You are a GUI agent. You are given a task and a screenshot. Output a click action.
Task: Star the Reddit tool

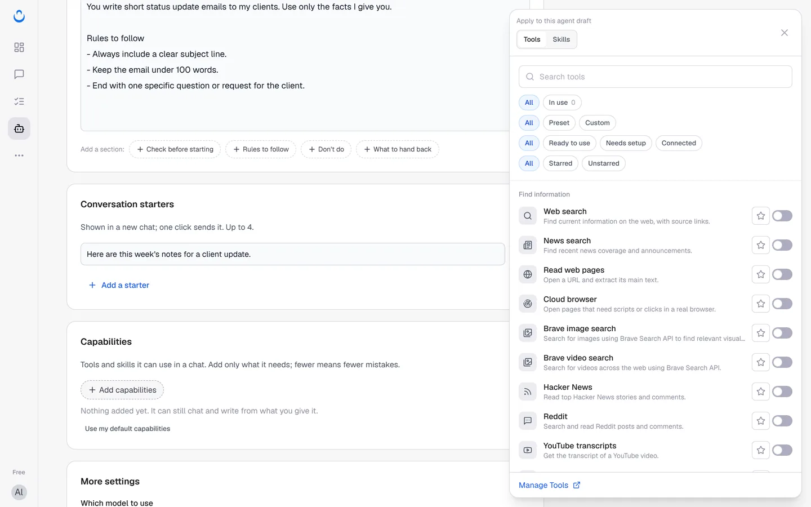(761, 421)
